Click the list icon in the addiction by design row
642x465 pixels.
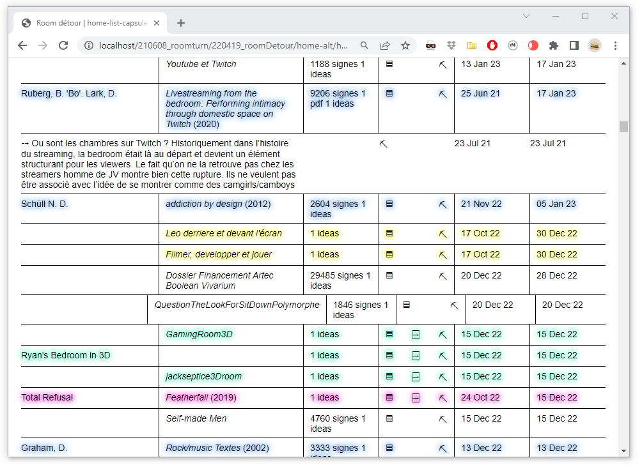click(x=389, y=204)
